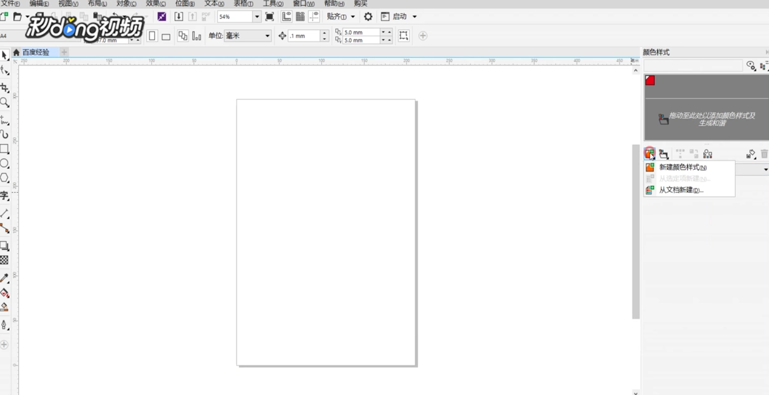Choose 从文档新建 from the popup menu
The image size is (769, 395).
(x=689, y=190)
